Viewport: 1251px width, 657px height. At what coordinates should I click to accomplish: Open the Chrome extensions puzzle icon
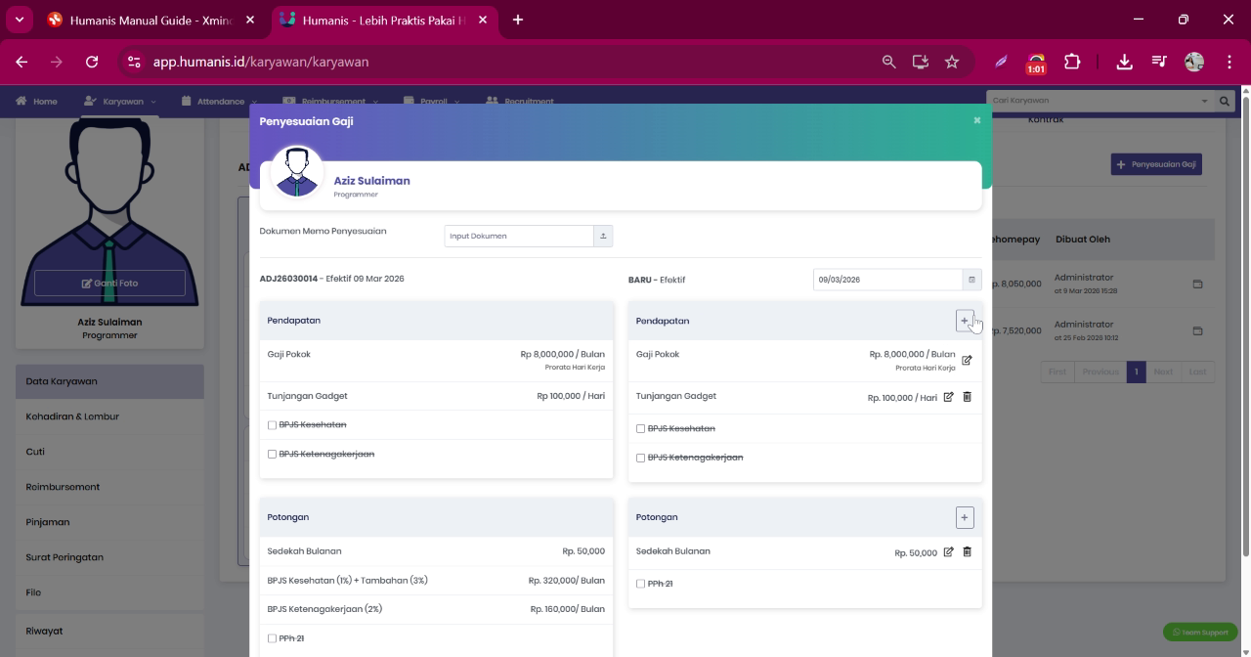point(1072,62)
